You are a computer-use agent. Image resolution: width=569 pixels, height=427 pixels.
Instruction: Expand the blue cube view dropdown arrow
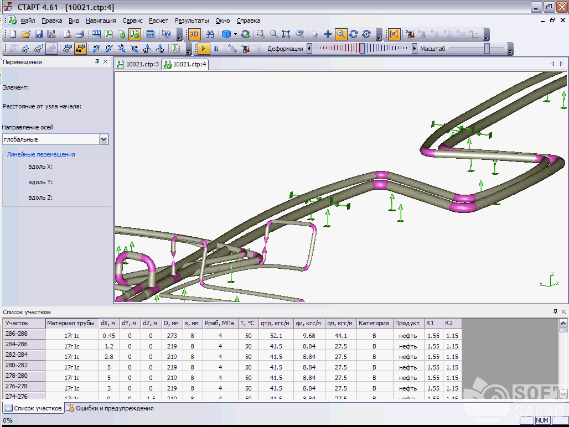235,34
